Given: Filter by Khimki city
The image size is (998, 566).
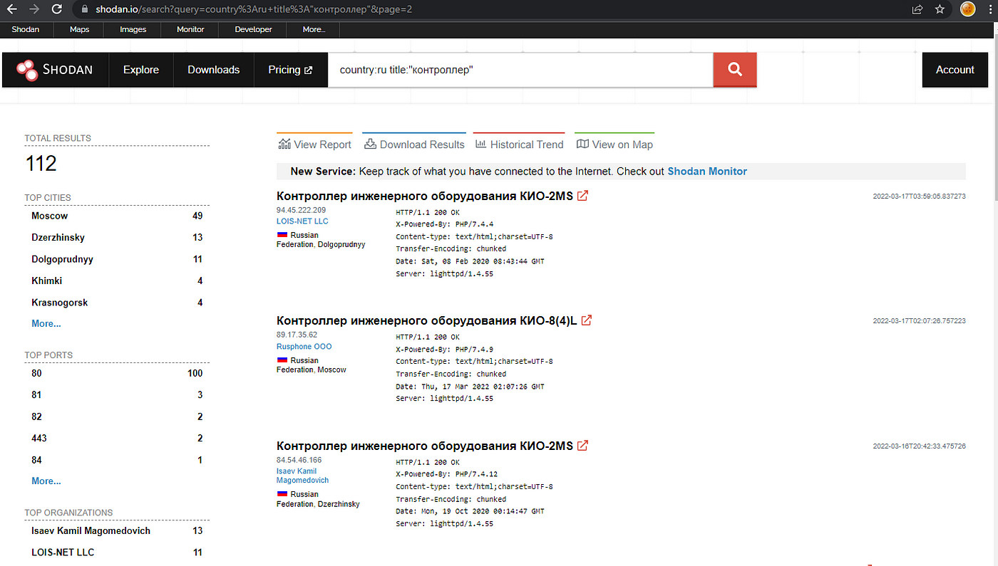Looking at the screenshot, I should (x=47, y=281).
